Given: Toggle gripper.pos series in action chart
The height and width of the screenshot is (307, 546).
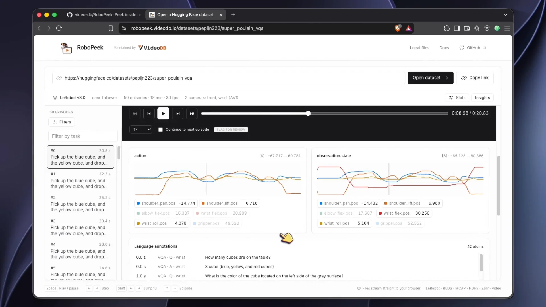Looking at the screenshot, I should tap(216, 223).
